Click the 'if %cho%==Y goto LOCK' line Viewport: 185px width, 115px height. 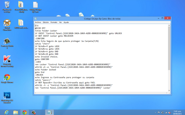(47, 46)
